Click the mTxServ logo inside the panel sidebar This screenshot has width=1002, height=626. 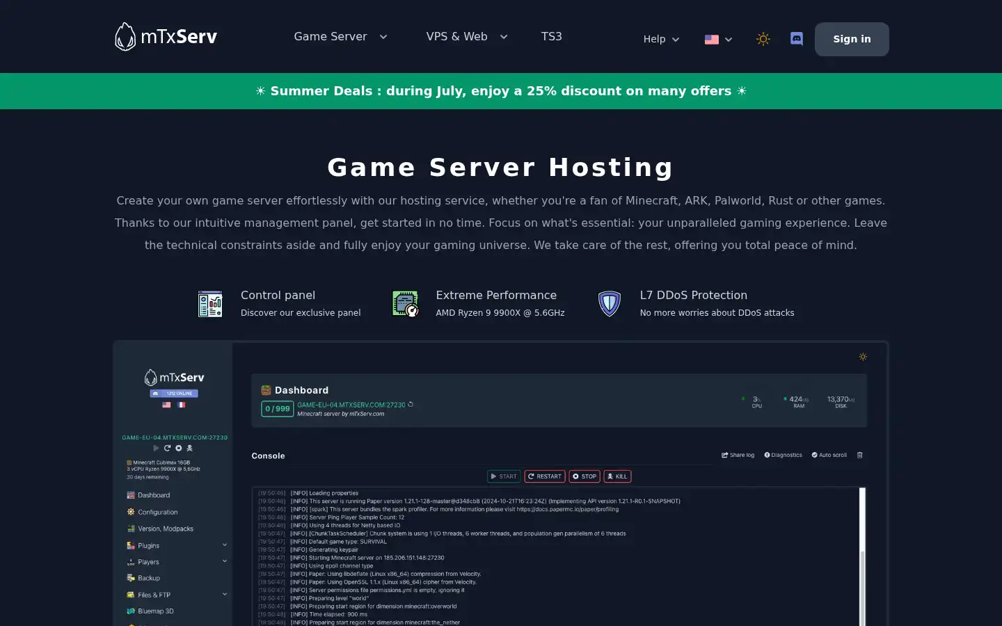175,378
